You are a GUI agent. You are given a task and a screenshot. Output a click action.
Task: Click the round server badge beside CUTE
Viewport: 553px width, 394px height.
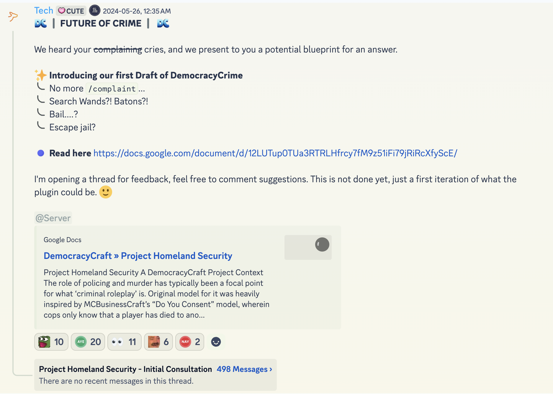pyautogui.click(x=95, y=11)
